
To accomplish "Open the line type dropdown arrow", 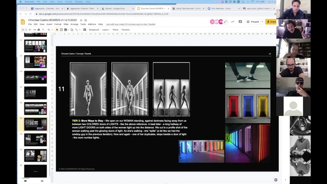I will [x=80, y=30].
